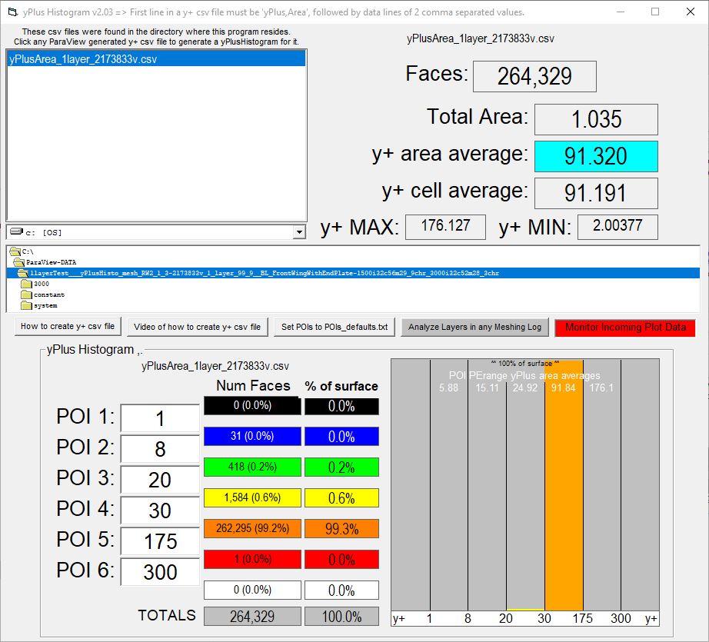Click 'Analyze Layers in any Meshing Log'

coord(474,327)
